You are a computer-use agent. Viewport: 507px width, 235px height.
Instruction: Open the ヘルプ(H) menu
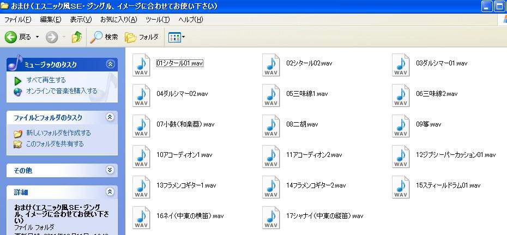point(191,20)
